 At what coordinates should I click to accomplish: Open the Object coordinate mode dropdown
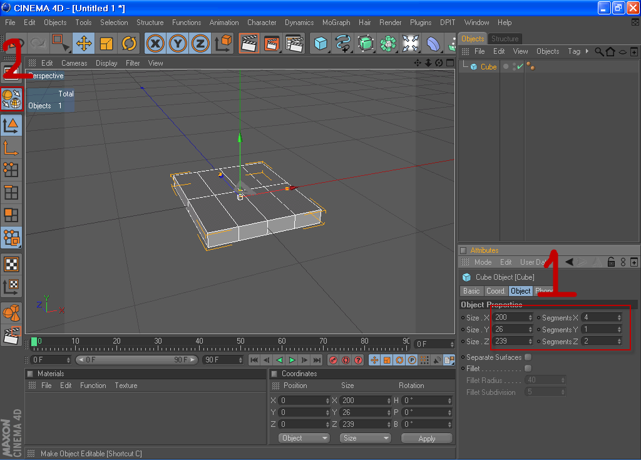click(304, 438)
